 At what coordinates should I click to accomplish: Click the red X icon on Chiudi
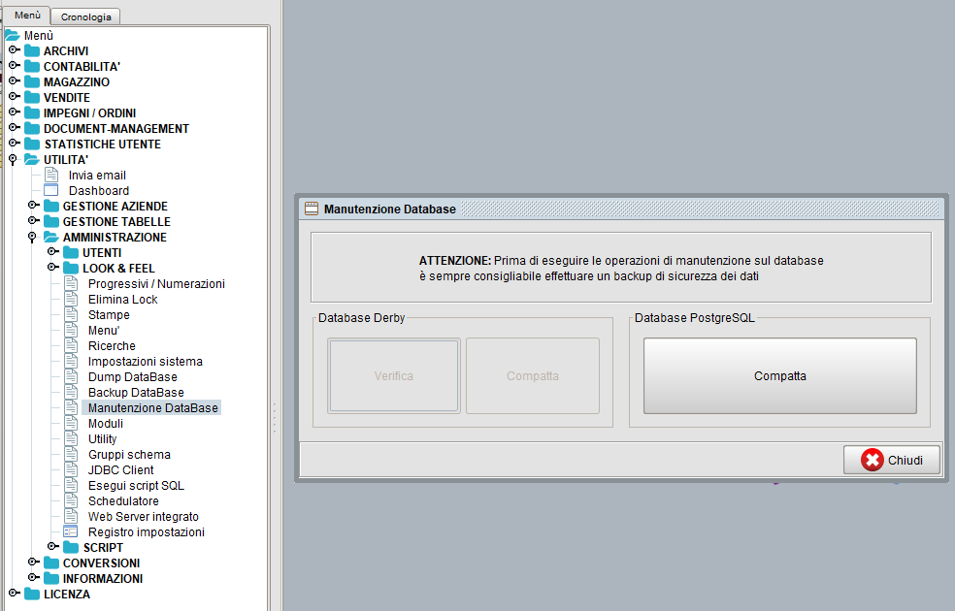tap(873, 460)
